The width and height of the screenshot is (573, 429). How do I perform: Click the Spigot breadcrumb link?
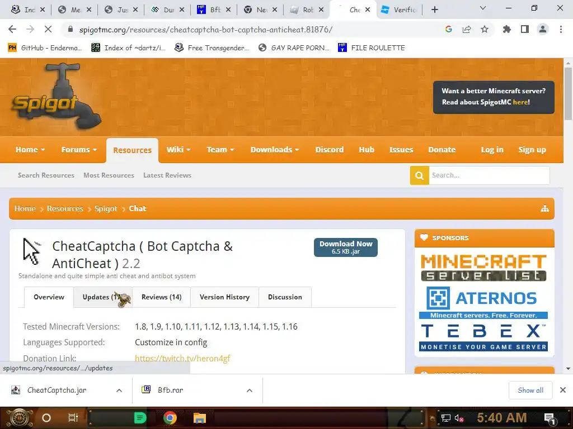coord(106,209)
